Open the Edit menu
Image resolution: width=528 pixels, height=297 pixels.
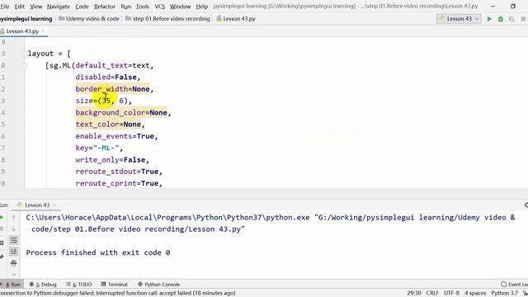[20, 7]
